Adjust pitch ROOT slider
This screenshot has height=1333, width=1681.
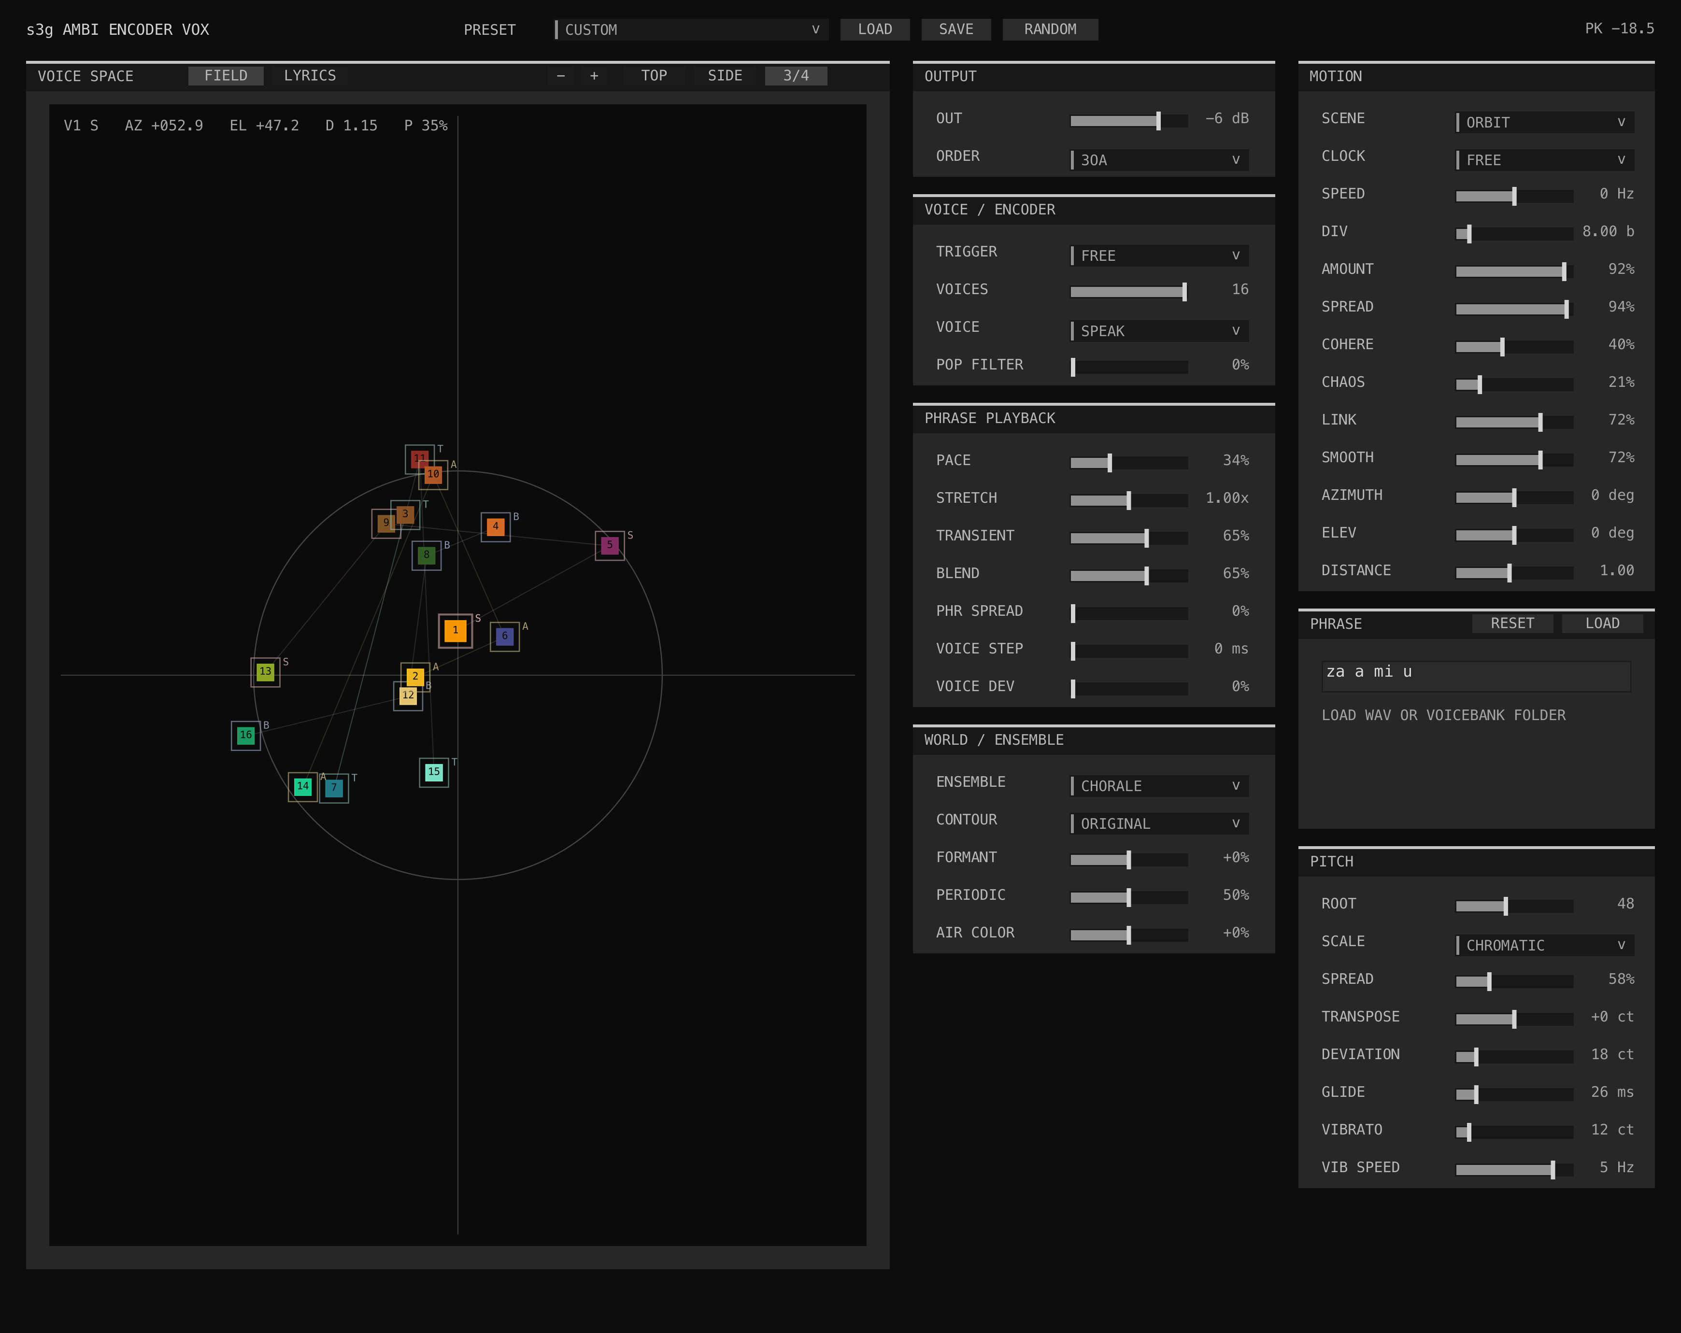coord(1514,906)
